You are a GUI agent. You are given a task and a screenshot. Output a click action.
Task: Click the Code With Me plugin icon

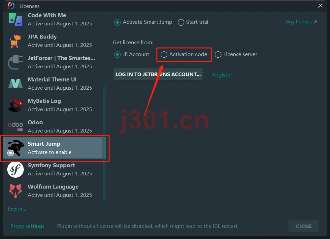click(16, 19)
